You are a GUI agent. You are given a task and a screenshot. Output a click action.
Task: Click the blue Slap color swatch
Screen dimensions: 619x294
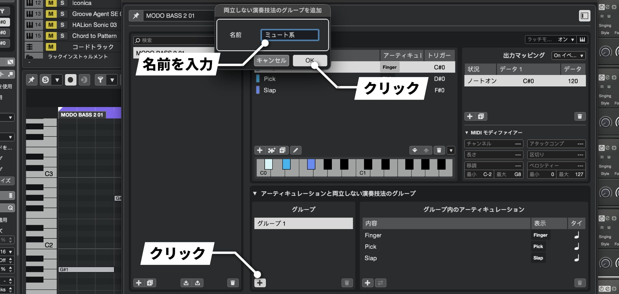258,90
